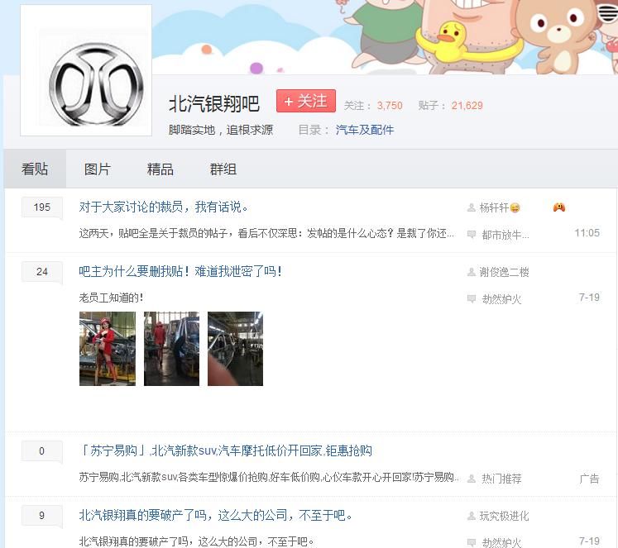Click the 195 reply count badge
The height and width of the screenshot is (548, 618).
pyautogui.click(x=41, y=207)
